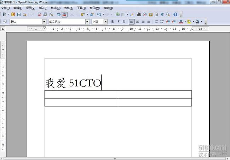This screenshot has height=160, width=230.
Task: Toggle Nonprinting Characters pilcrow icon
Action: [162, 15]
